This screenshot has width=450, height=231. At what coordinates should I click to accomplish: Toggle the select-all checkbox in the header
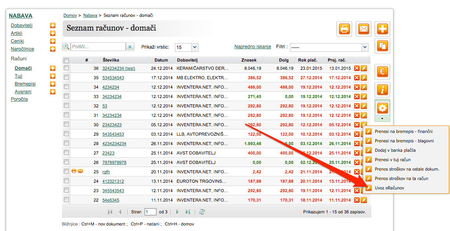pyautogui.click(x=66, y=60)
